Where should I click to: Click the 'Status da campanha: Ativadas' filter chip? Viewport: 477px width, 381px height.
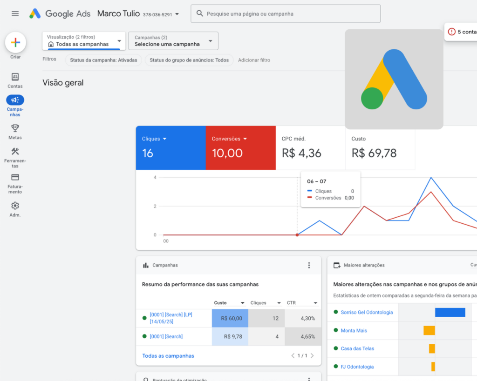tap(103, 60)
